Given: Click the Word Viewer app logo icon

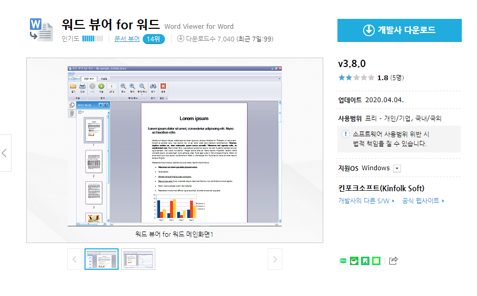Looking at the screenshot, I should (x=41, y=30).
